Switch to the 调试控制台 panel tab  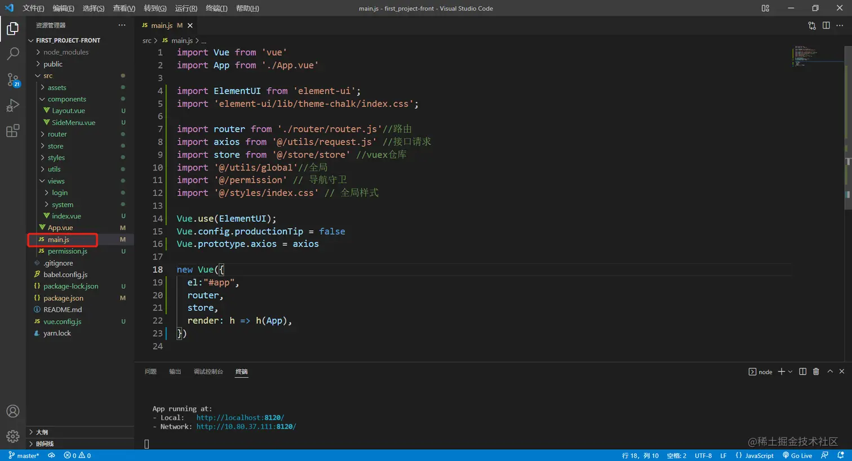208,372
